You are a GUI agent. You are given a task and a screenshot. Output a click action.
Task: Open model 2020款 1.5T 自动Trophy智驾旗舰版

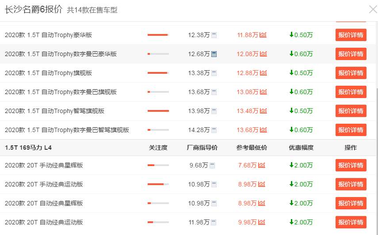pyautogui.click(x=55, y=111)
